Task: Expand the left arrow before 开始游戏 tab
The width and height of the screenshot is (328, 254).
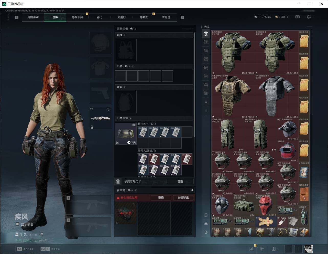Action: point(17,17)
